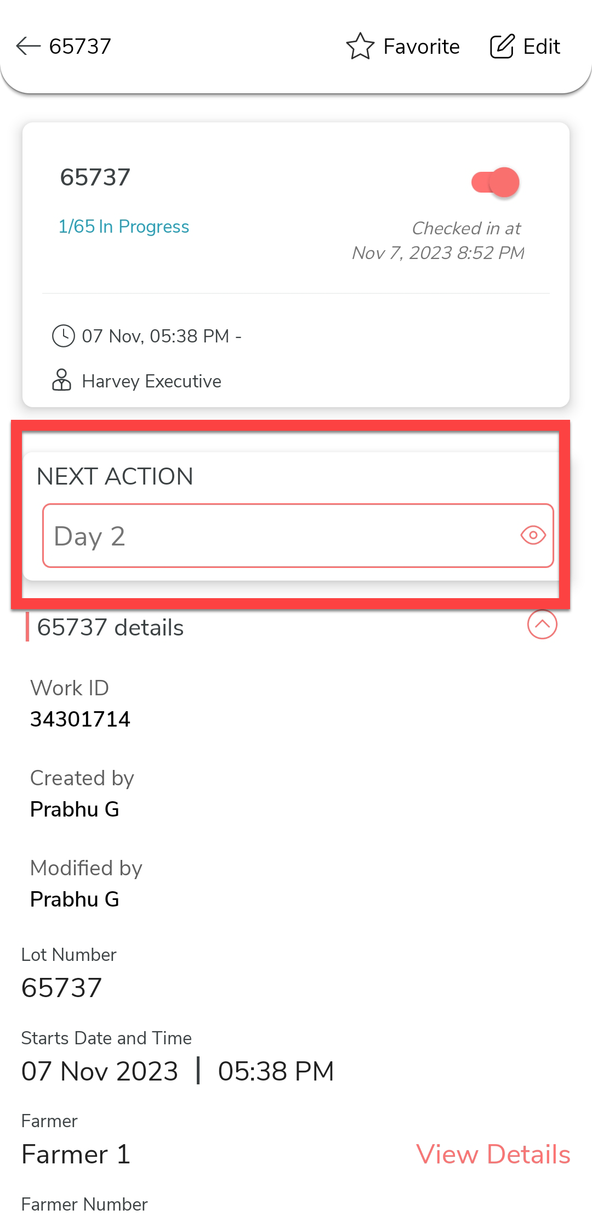Tap the 1/65 In Progress status
Image resolution: width=592 pixels, height=1221 pixels.
124,227
